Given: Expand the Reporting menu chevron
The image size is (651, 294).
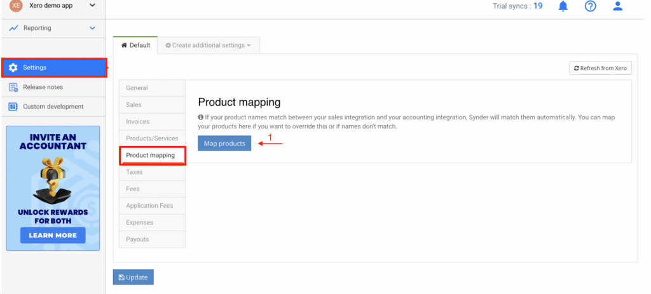Looking at the screenshot, I should [93, 28].
